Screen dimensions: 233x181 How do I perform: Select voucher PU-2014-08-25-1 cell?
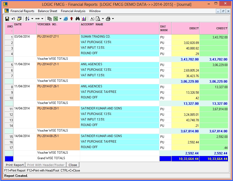[58, 142]
